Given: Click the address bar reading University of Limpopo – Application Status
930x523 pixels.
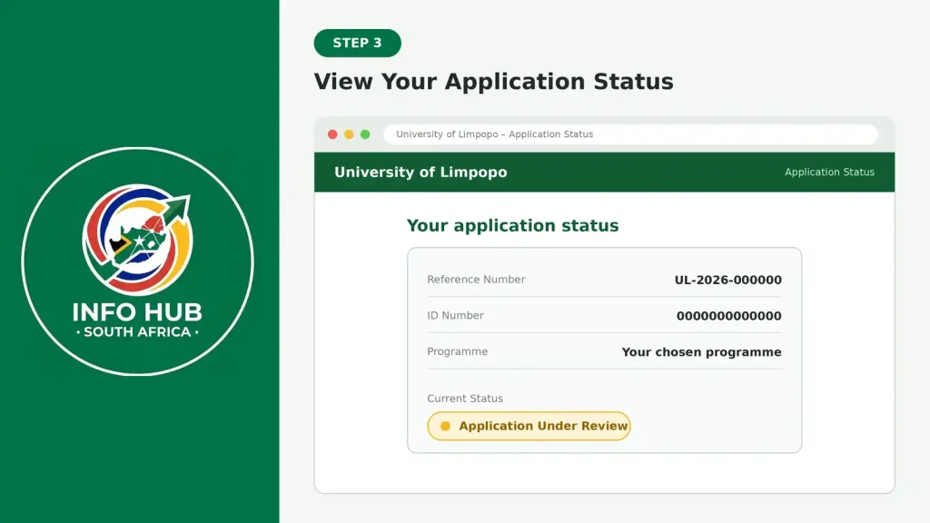Looking at the screenshot, I should coord(630,134).
